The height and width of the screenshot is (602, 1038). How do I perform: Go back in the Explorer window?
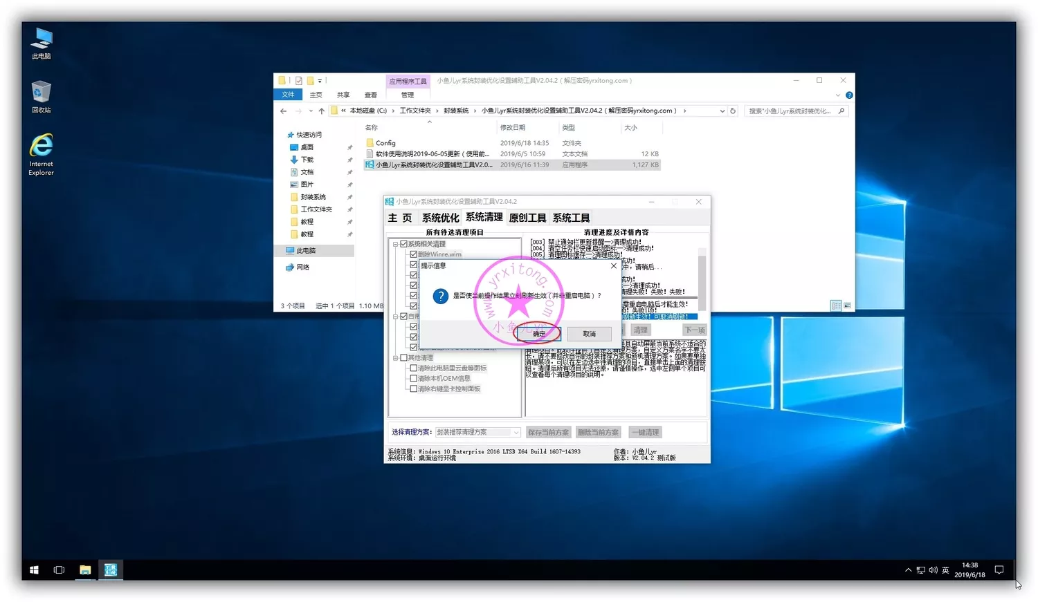[283, 111]
